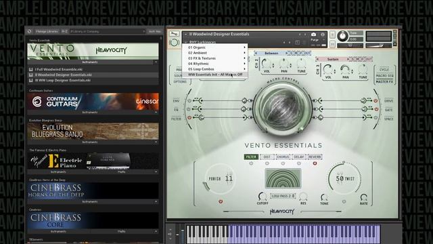Image resolution: width=433 pixels, height=244 pixels.
Task: Click the CH 3 Sustain previous-arrow icon
Action: point(317,59)
